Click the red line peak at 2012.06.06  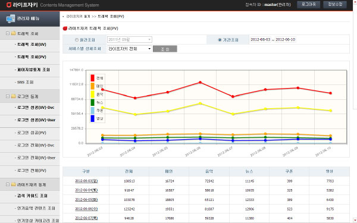(x=200, y=83)
